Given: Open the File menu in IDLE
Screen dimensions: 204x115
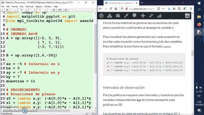Looking at the screenshot, I should (x=3, y=6).
